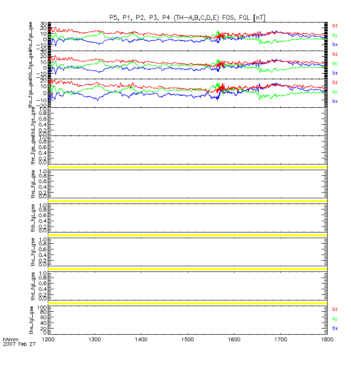Viewport: 351px width, 375px height.
Task: Click the plot title 'P5, P1, P2, P3, P4 (TH-A,B,C,D,E) FGS, FGL [nT]'
Action: (x=188, y=18)
